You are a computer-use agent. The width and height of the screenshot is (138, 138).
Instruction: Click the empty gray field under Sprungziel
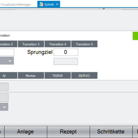pyautogui.click(x=66, y=61)
